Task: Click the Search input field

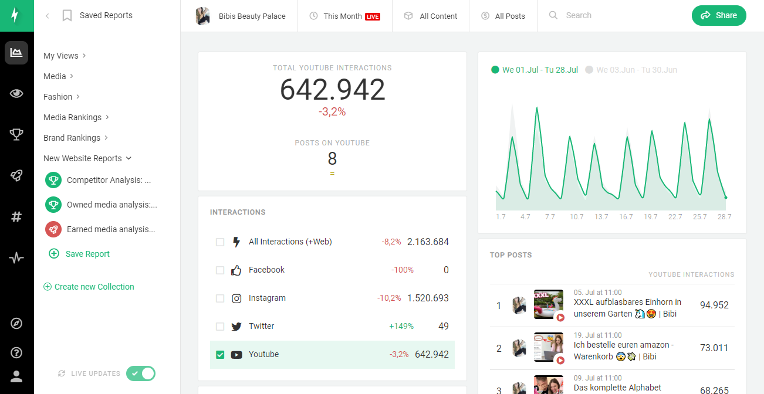Action: 610,16
